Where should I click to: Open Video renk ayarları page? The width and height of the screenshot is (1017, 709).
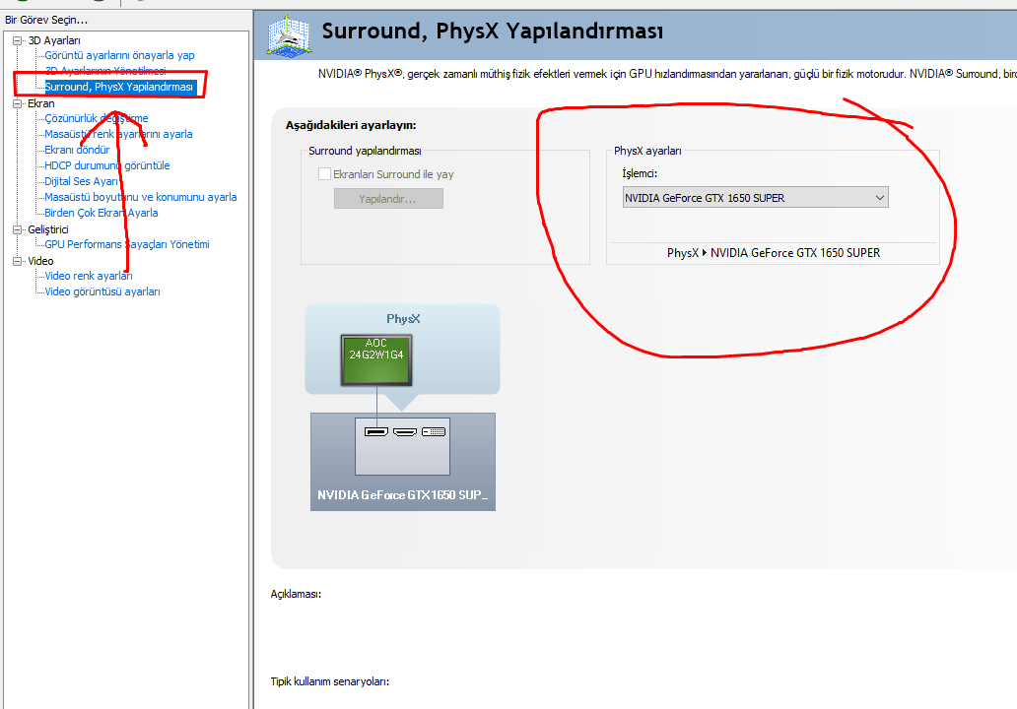(x=89, y=276)
